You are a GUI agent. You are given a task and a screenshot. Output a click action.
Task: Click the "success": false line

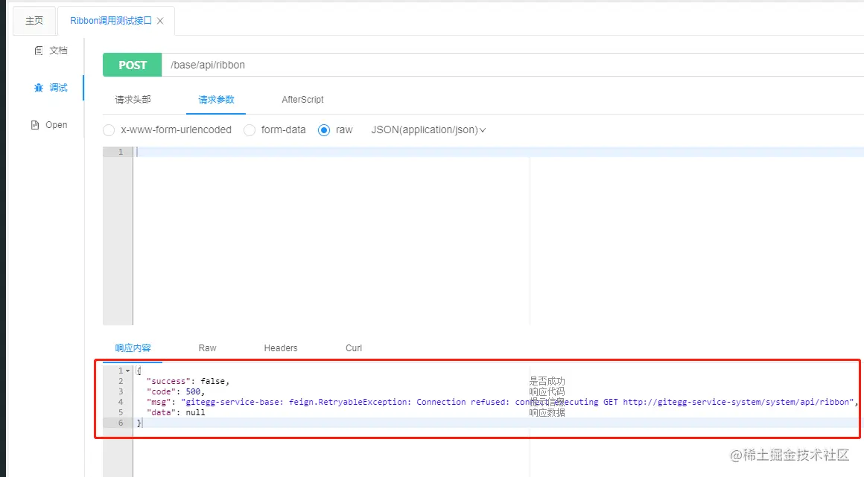(x=188, y=381)
